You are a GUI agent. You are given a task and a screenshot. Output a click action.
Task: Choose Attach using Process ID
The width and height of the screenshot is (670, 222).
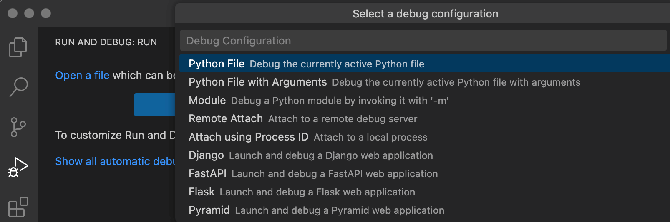click(248, 137)
